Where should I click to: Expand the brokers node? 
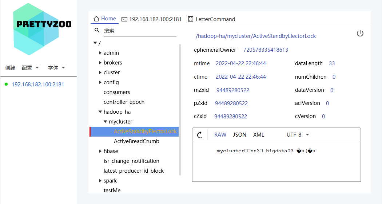[x=100, y=62]
